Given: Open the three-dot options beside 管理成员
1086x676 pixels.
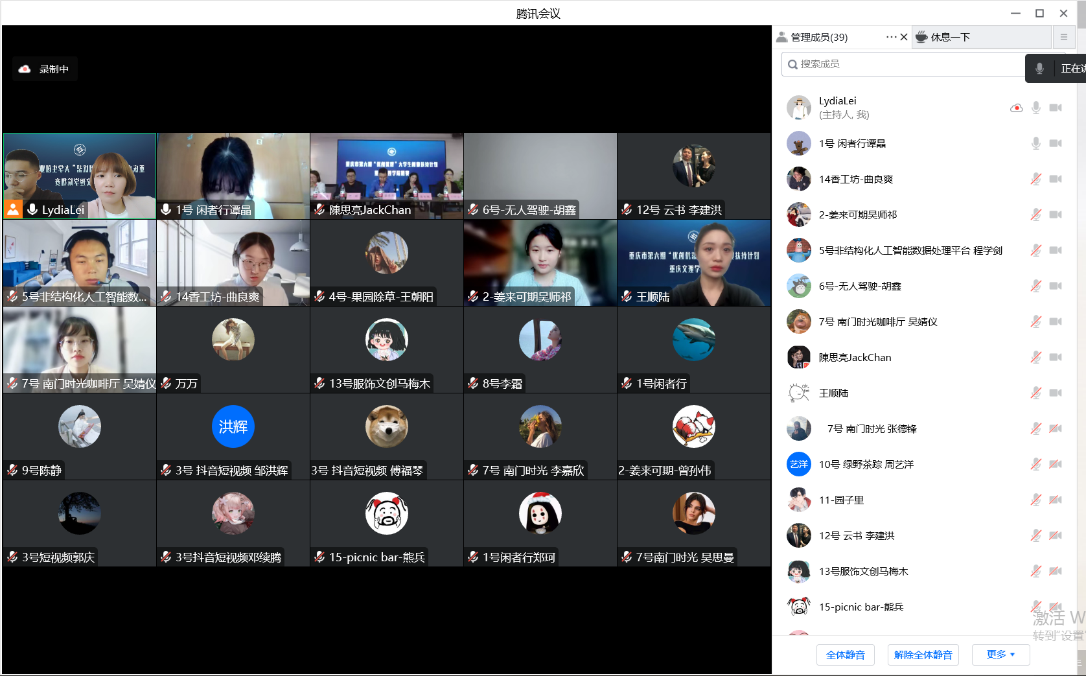Looking at the screenshot, I should tap(891, 37).
